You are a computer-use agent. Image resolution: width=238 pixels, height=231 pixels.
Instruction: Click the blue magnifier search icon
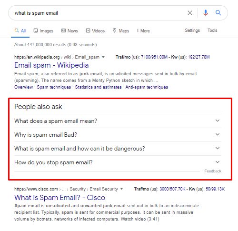point(218,13)
